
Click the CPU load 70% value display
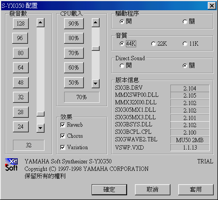tap(82, 97)
